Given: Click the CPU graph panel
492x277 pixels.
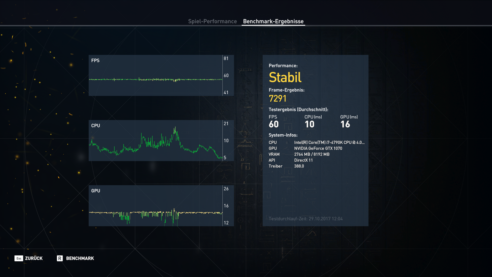Looking at the screenshot, I should click(x=156, y=141).
